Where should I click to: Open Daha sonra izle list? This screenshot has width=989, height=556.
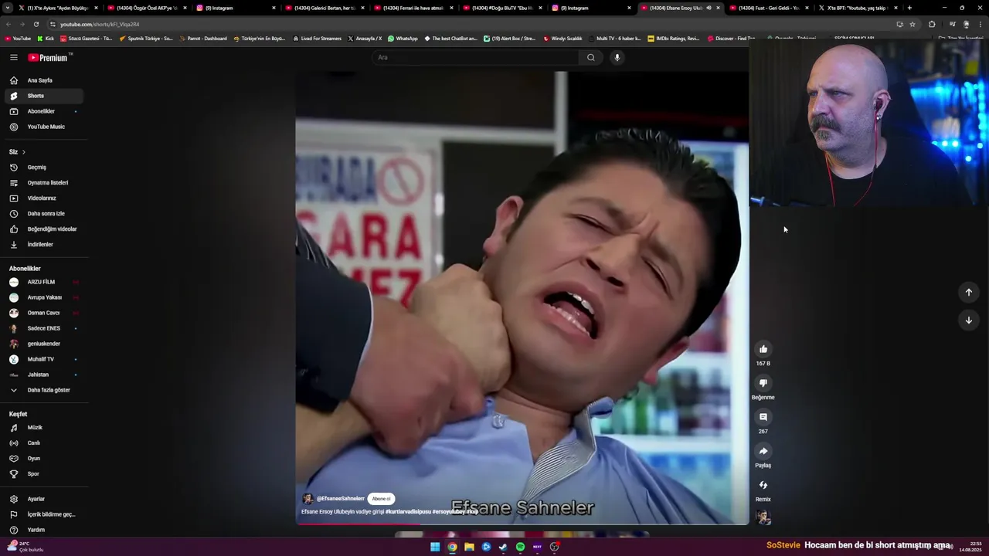point(42,213)
